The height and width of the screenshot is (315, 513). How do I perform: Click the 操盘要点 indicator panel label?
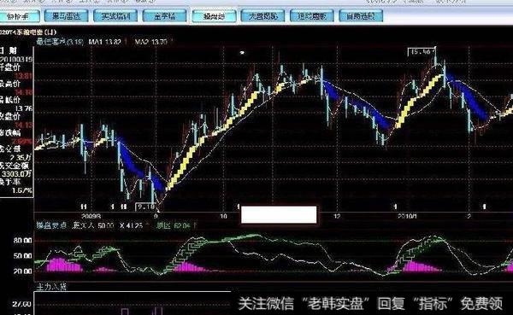pyautogui.click(x=51, y=225)
